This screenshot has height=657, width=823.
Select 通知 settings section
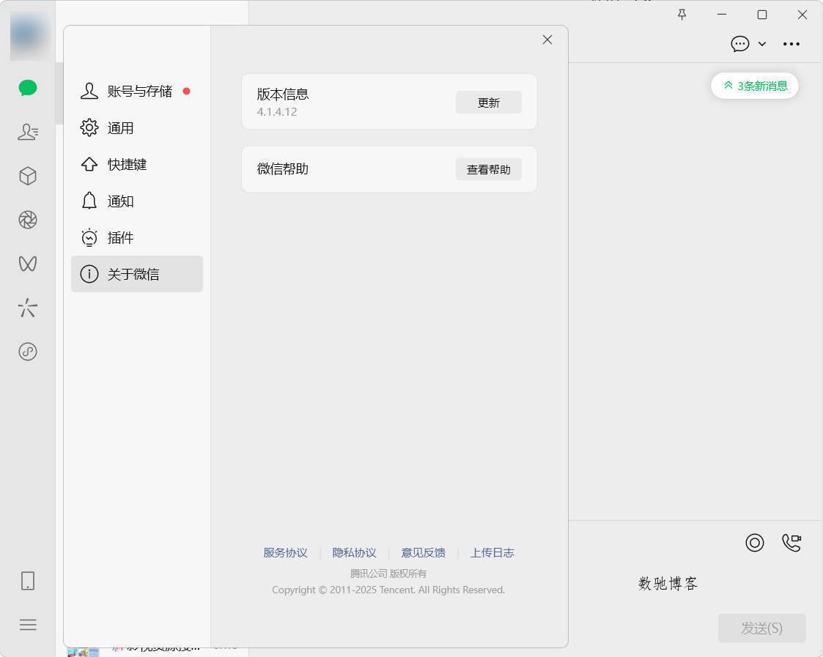pos(137,201)
